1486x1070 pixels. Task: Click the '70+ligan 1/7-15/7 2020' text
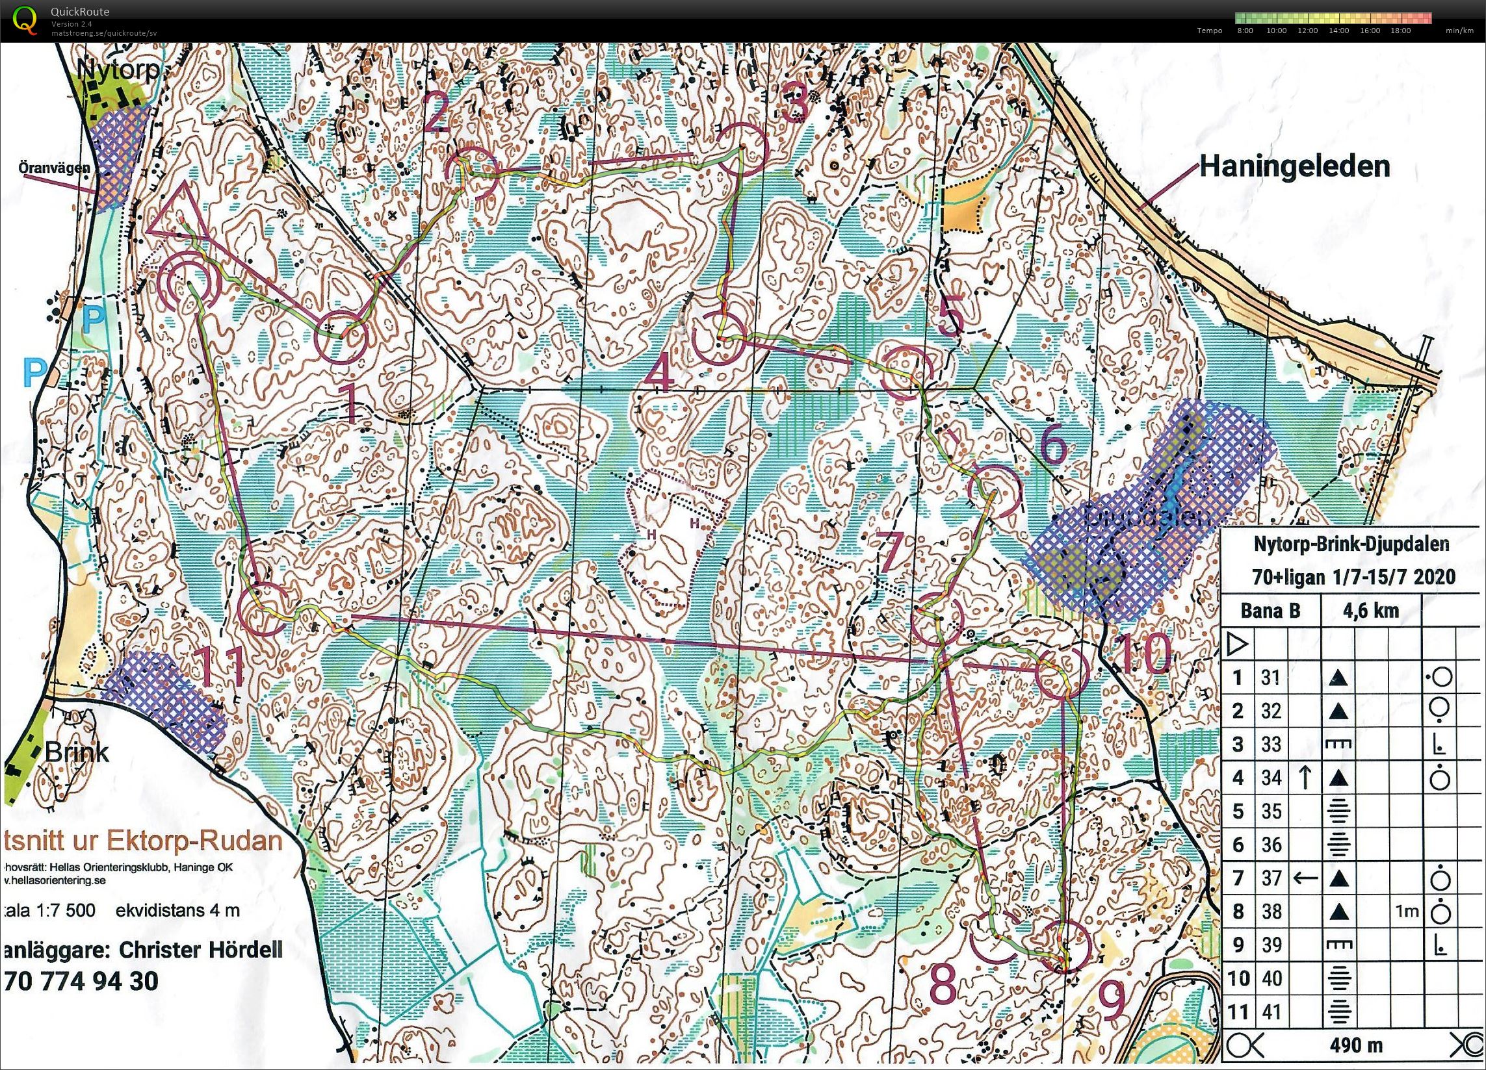(1353, 576)
